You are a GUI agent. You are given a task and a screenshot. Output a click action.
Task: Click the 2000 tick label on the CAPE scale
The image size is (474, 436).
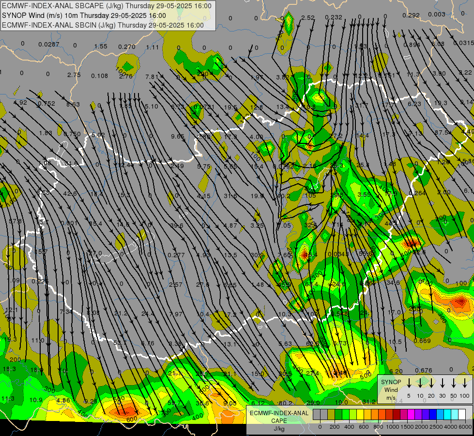[421, 427]
